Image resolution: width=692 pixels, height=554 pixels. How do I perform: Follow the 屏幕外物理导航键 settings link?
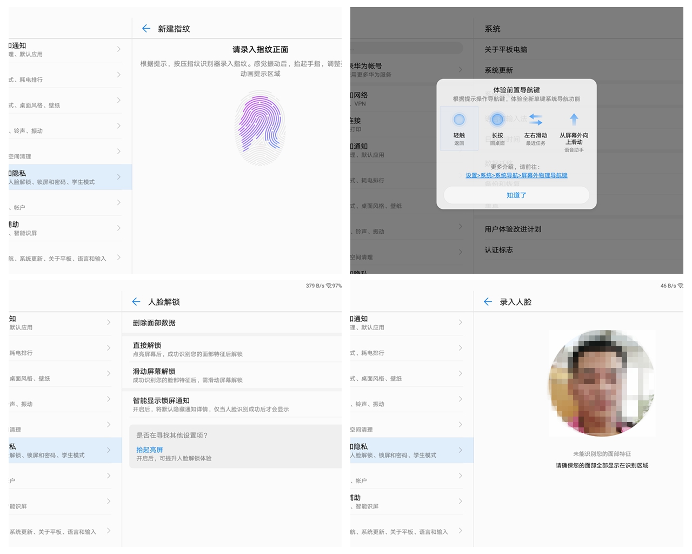coord(516,175)
